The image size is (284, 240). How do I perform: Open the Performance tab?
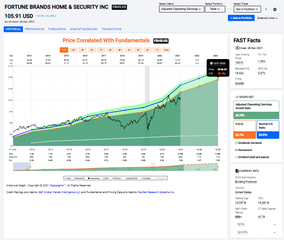(34, 29)
